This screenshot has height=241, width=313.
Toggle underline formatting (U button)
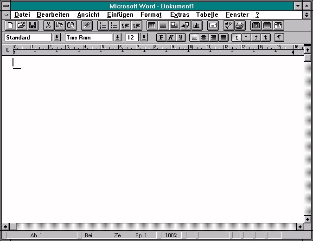(181, 38)
